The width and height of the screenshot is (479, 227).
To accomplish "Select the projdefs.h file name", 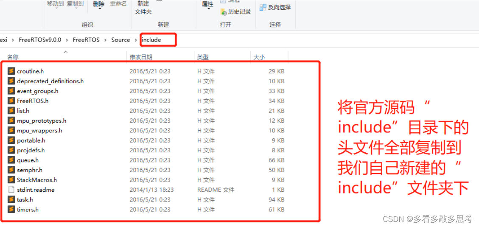I will pyautogui.click(x=31, y=150).
